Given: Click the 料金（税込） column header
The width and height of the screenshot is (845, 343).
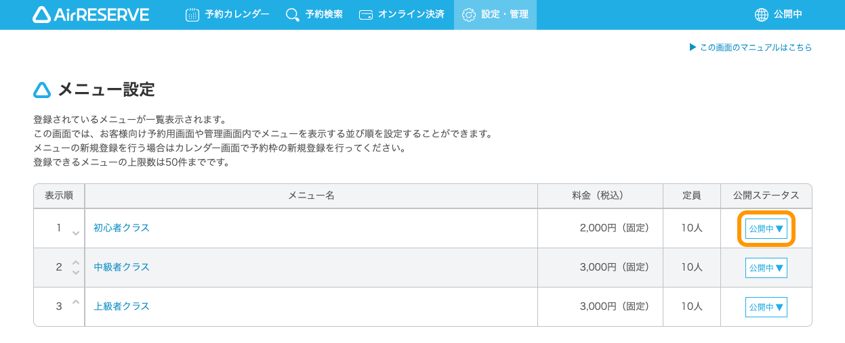Looking at the screenshot, I should pos(600,196).
